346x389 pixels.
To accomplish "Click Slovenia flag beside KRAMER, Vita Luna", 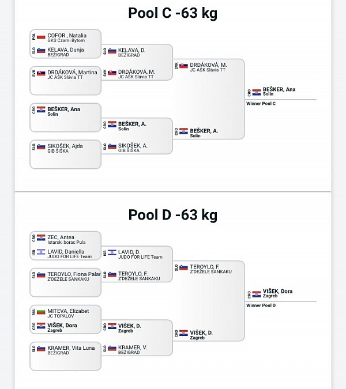I will pyautogui.click(x=41, y=349).
